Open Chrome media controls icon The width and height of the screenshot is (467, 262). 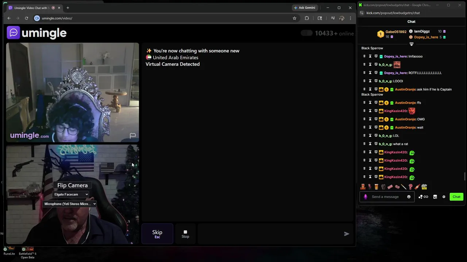pyautogui.click(x=333, y=18)
